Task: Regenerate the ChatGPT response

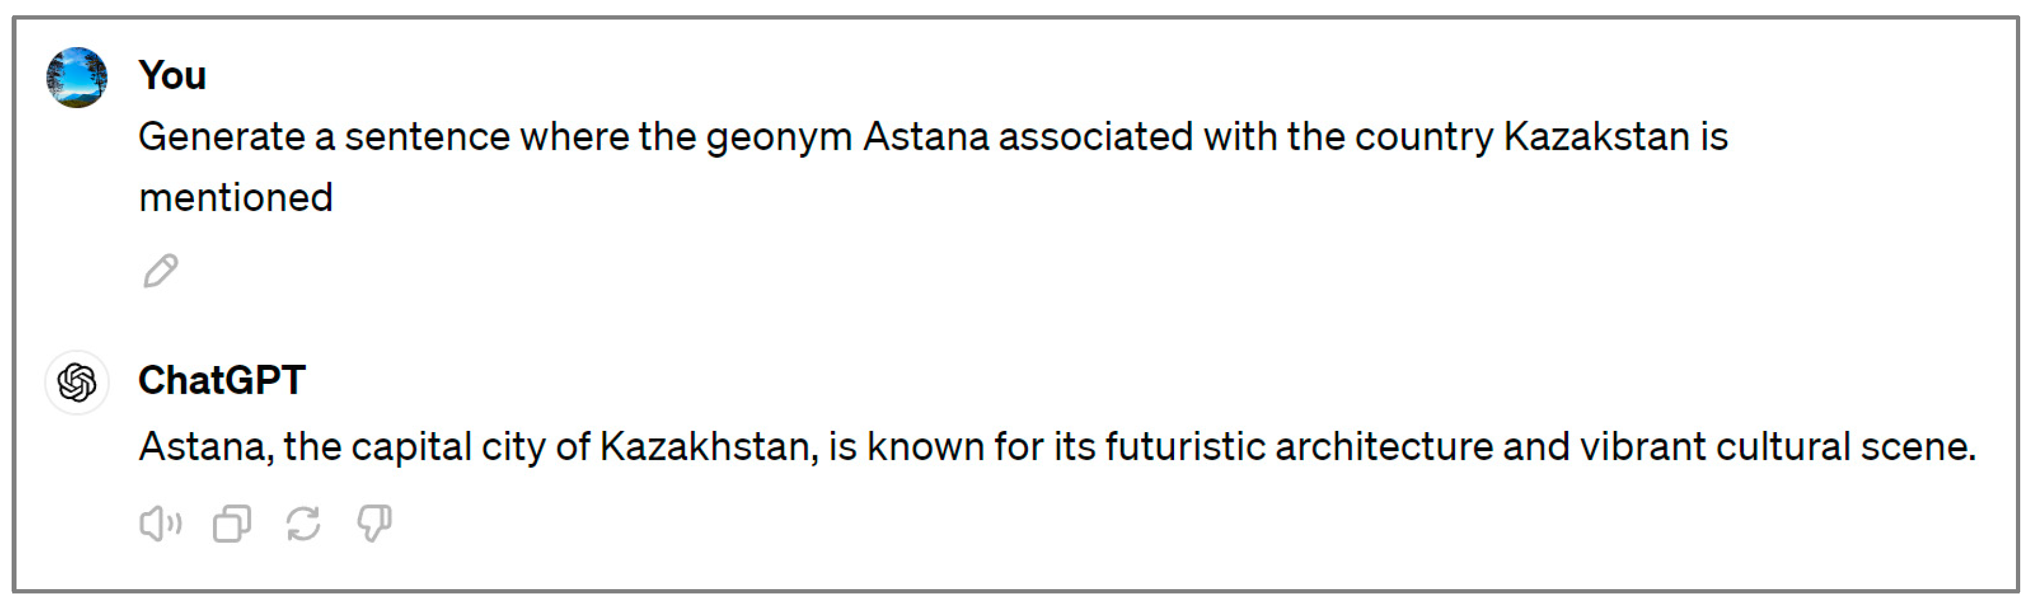Action: tap(303, 523)
